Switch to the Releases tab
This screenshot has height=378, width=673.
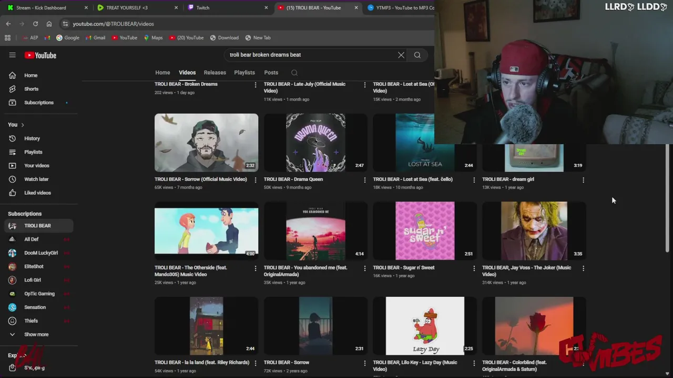click(215, 72)
